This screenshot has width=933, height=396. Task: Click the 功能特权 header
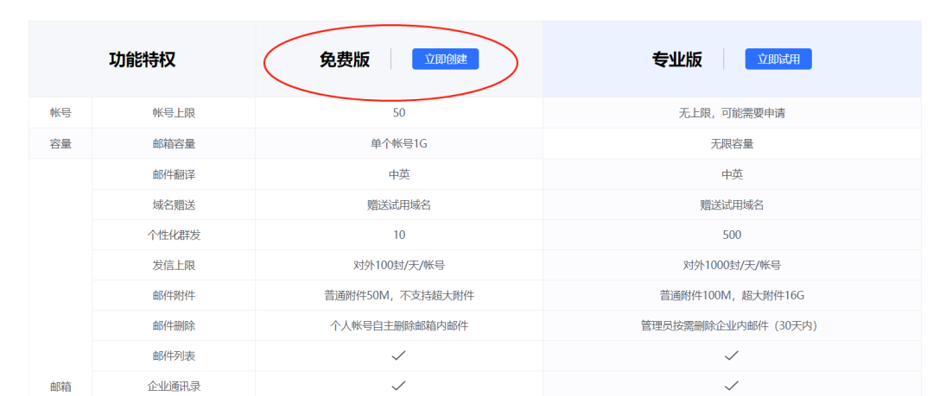[143, 60]
